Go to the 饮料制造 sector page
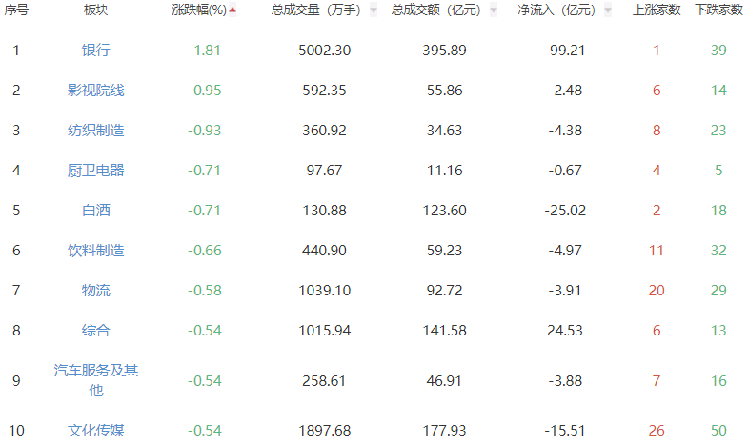The height and width of the screenshot is (446, 748). coord(95,250)
